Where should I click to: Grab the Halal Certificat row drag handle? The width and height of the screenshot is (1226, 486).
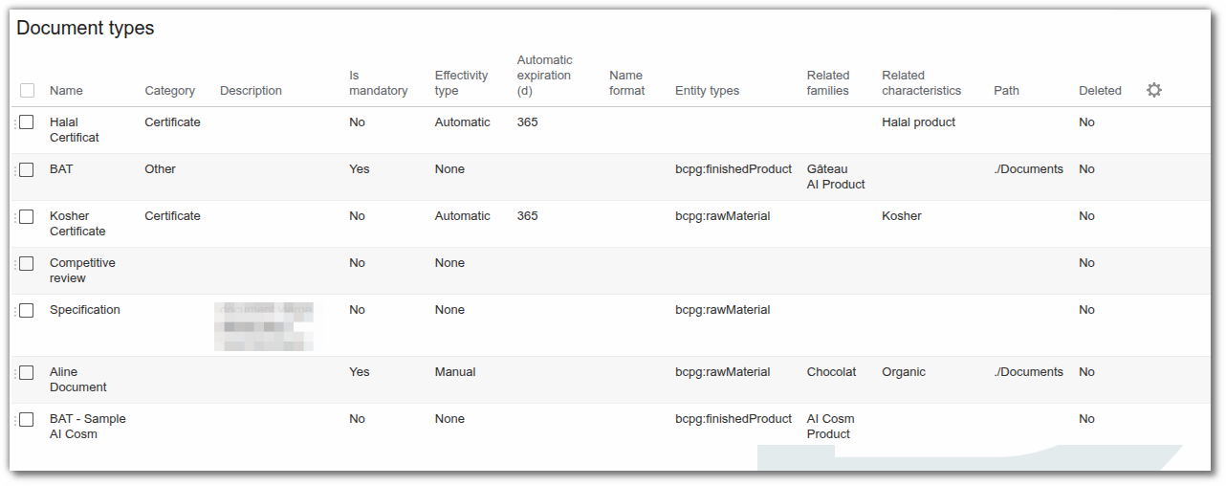[15, 122]
